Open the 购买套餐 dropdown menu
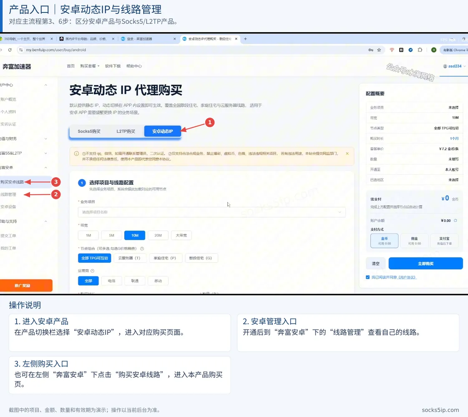Screen dimensions: 468x417 pyautogui.click(x=90, y=66)
